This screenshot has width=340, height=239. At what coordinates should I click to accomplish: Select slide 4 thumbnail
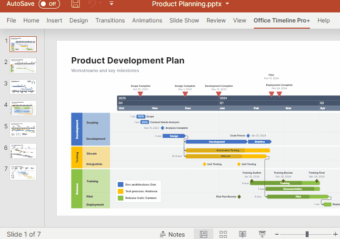click(23, 108)
